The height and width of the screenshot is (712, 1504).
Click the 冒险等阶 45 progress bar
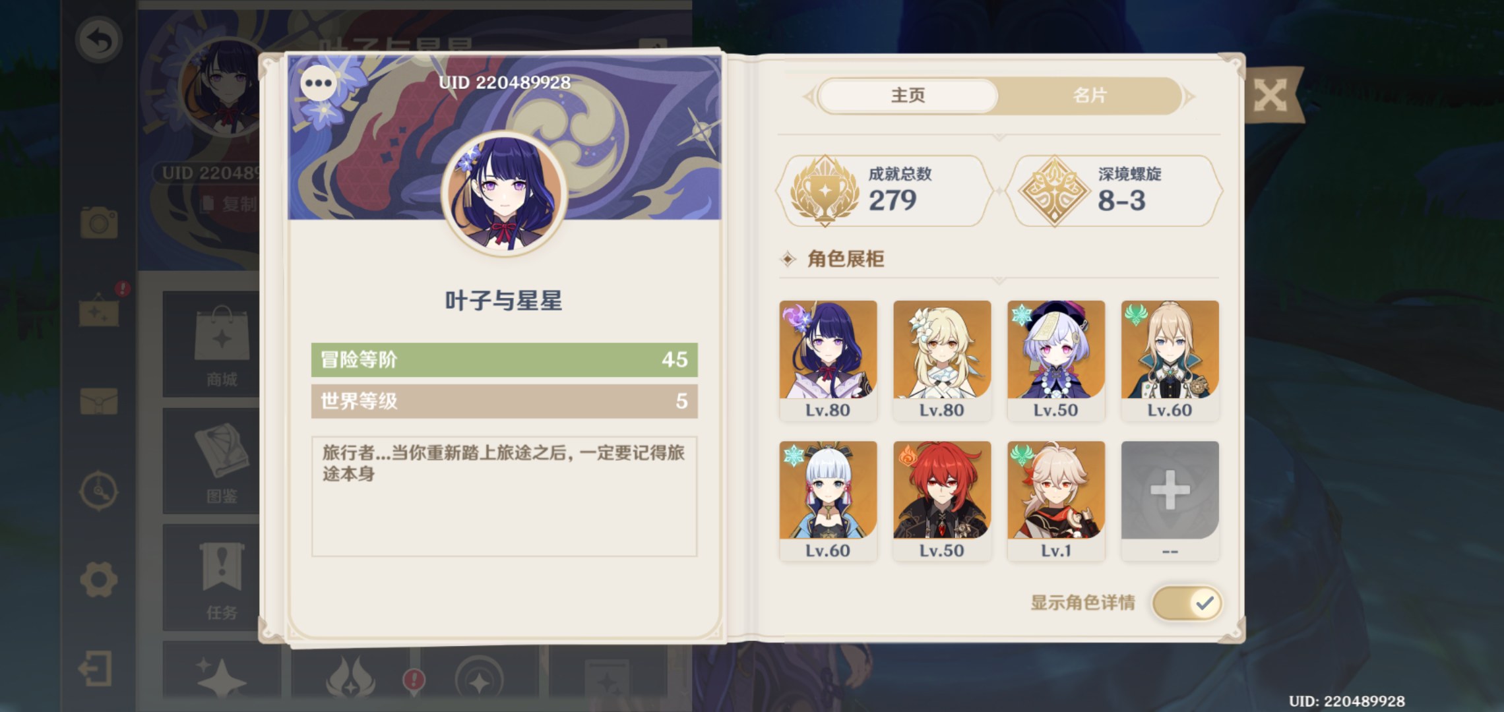click(504, 359)
